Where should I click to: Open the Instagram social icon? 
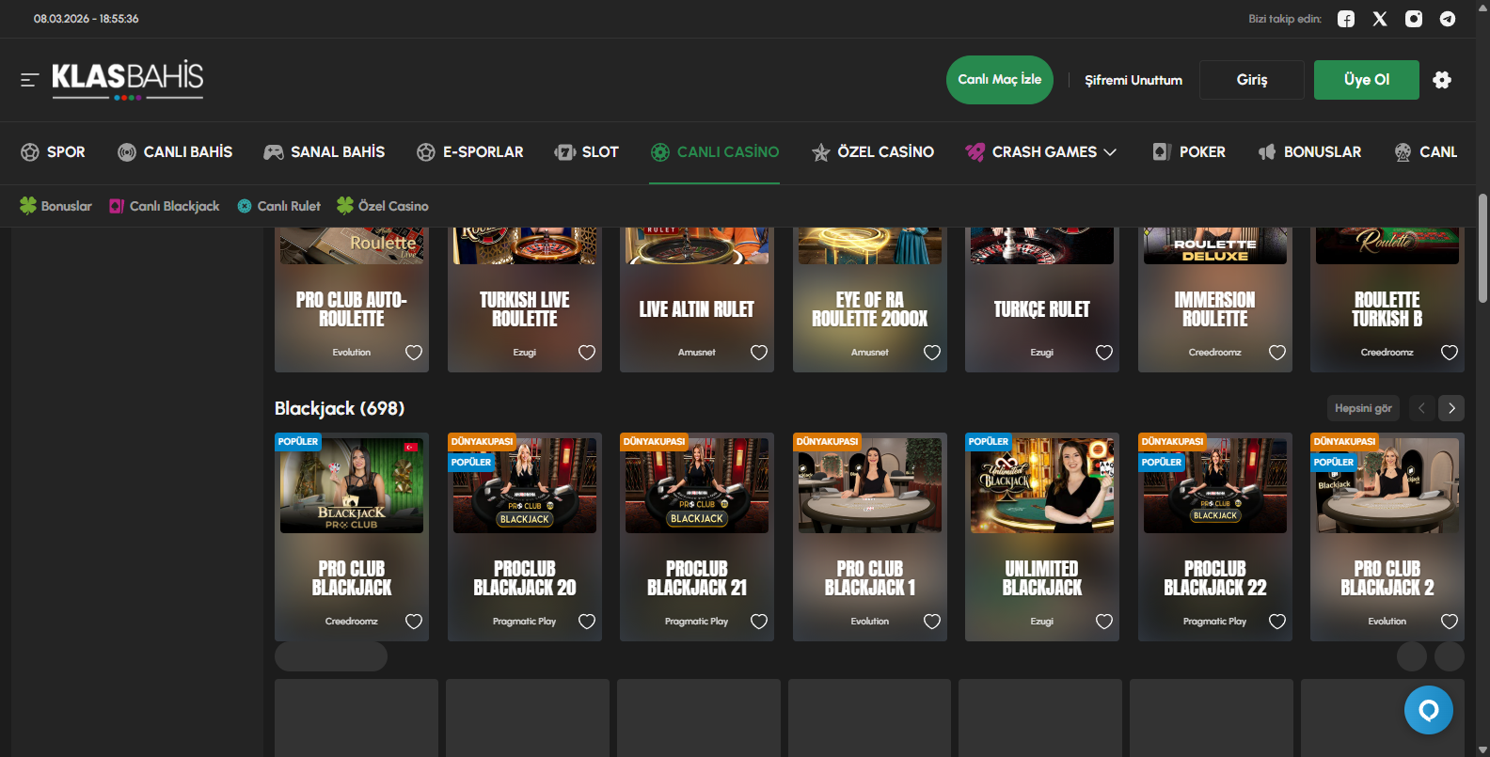point(1414,19)
